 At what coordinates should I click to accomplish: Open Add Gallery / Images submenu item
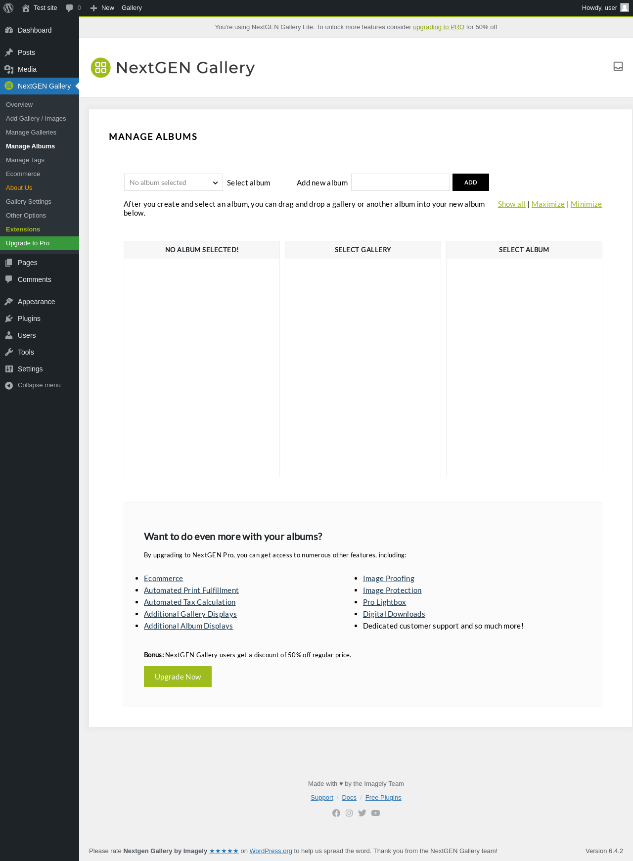click(36, 119)
